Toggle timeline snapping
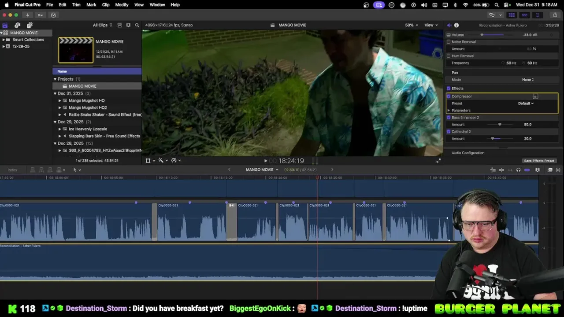This screenshot has height=317, width=564. pos(527,170)
